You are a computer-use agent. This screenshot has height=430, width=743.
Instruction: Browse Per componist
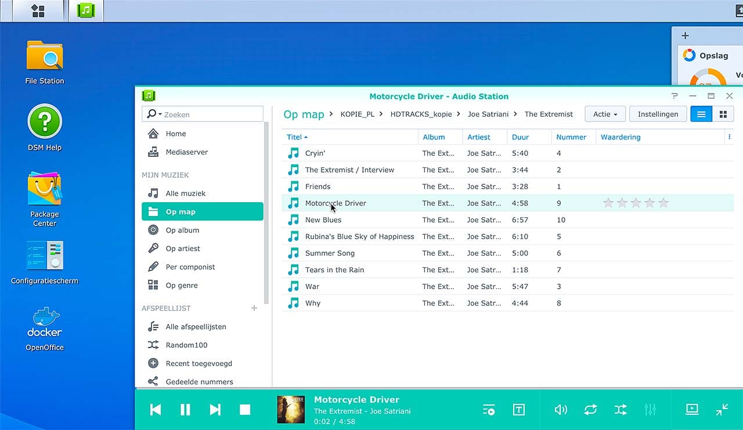click(203, 267)
